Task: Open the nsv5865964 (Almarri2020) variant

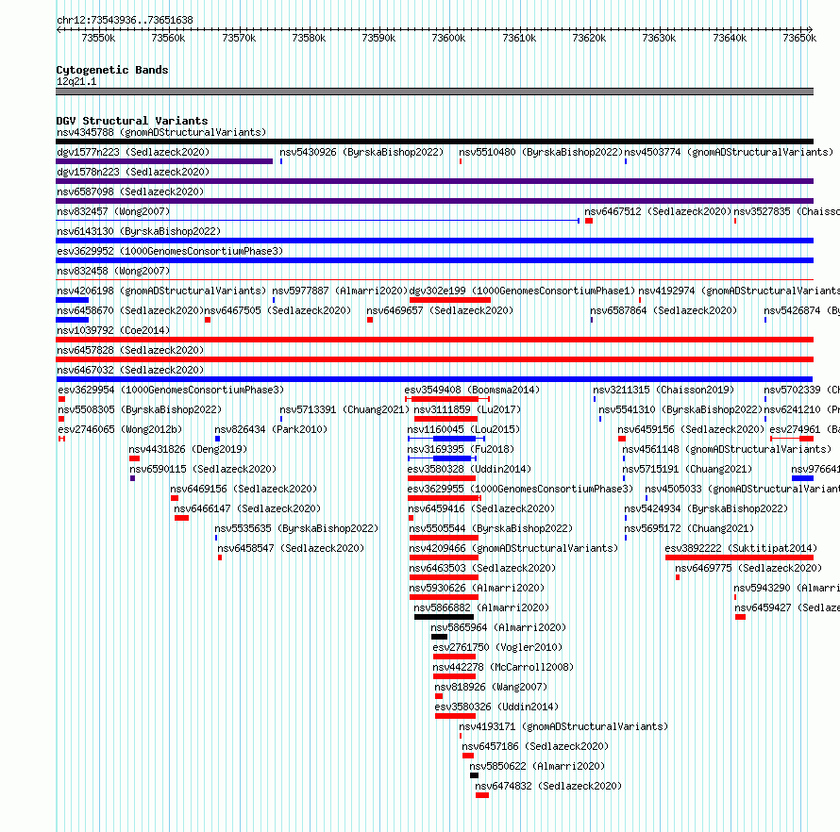Action: tap(498, 627)
